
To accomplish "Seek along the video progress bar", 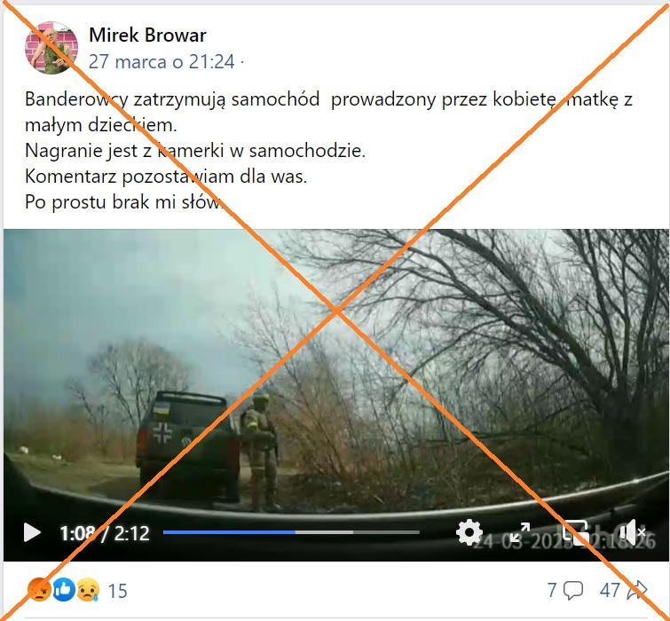I will coord(291,532).
